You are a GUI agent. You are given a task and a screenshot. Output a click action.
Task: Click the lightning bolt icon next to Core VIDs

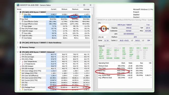pos(22,14)
